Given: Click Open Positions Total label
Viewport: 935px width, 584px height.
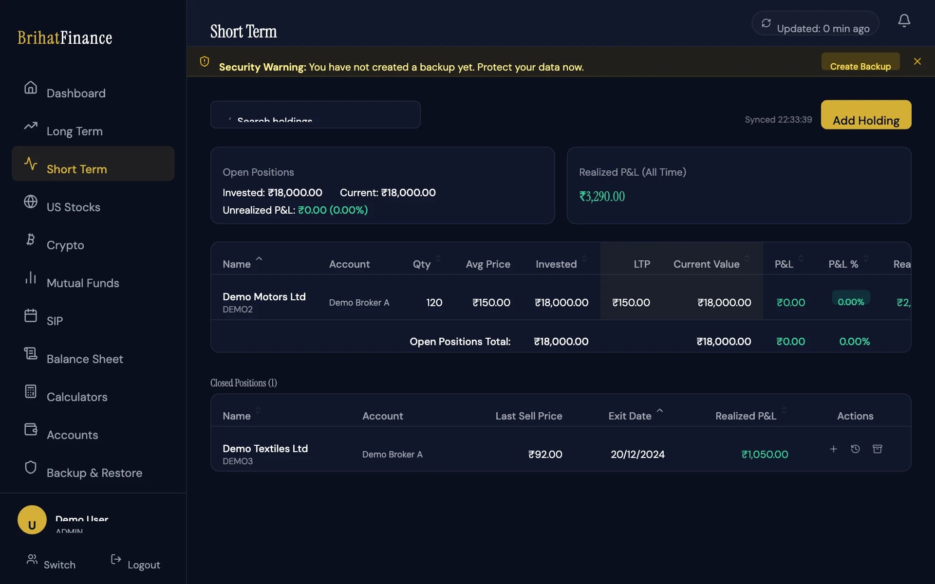Looking at the screenshot, I should [x=460, y=341].
